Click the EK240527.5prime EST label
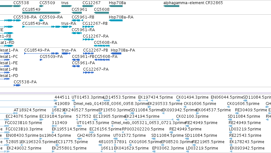 point(81,110)
